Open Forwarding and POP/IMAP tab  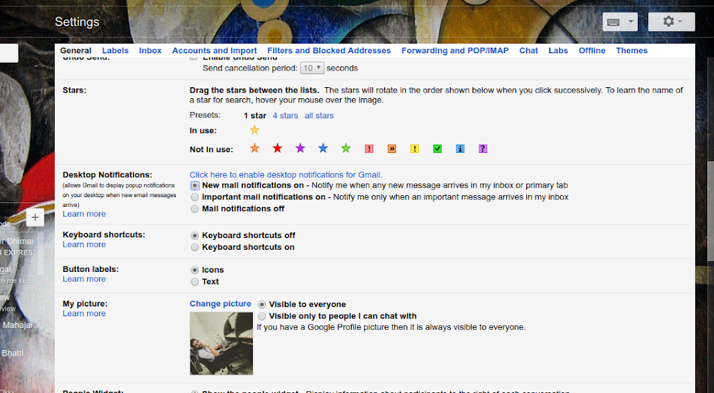point(455,51)
